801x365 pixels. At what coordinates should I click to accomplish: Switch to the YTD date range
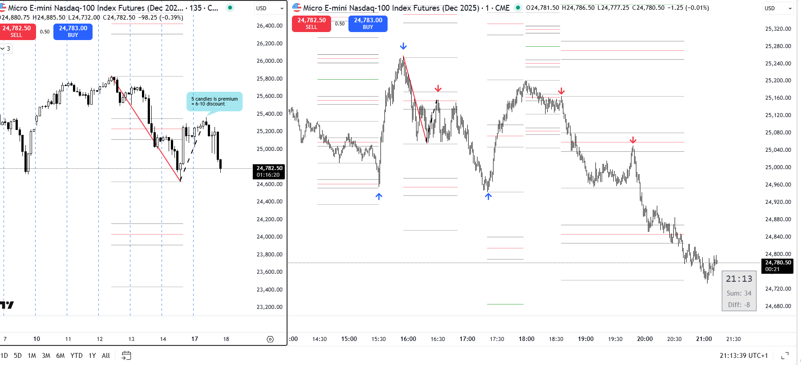pyautogui.click(x=76, y=356)
